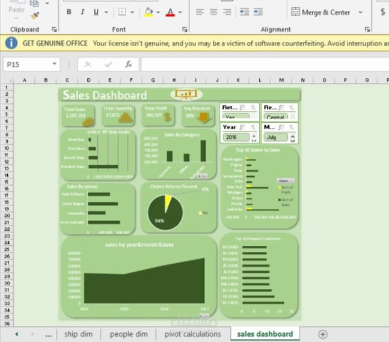Open the Paste dropdown arrow
Image resolution: width=389 pixels, height=342 pixels.
click(x=16, y=19)
